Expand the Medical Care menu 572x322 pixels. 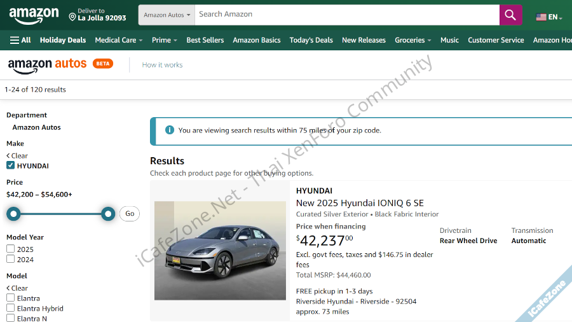(118, 40)
